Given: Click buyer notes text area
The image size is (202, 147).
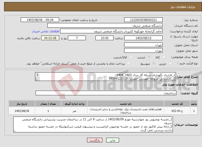Looking at the screenshot, I should [x=93, y=124].
